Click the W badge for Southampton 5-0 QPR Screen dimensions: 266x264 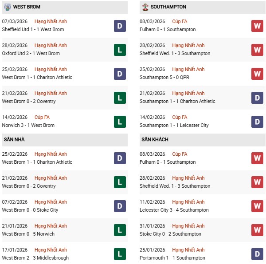tap(257, 74)
